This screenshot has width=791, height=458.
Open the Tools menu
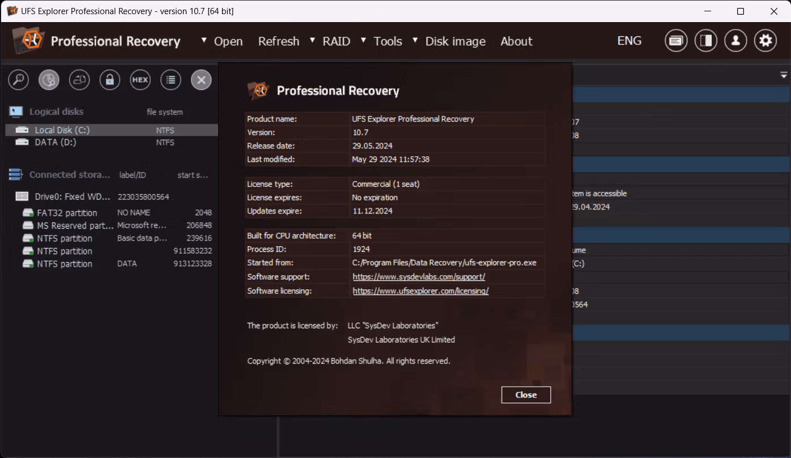pyautogui.click(x=388, y=41)
